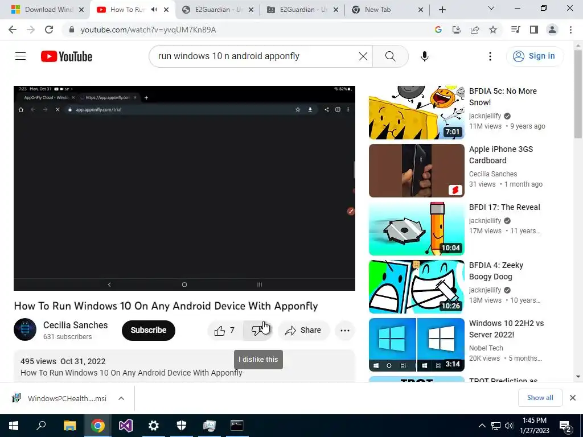The height and width of the screenshot is (437, 583).
Task: Open more actions menu beside Share
Action: (x=344, y=331)
